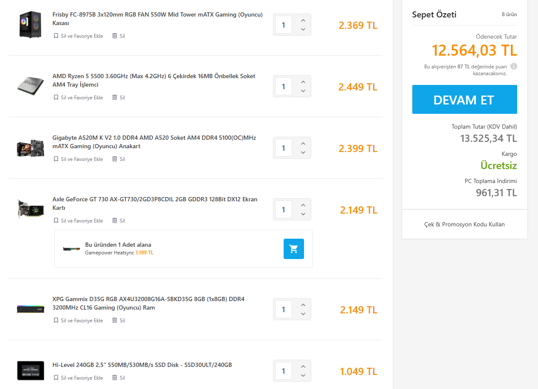Open Gigabyte A520M K V2 product title
The image size is (538, 389).
[154, 142]
